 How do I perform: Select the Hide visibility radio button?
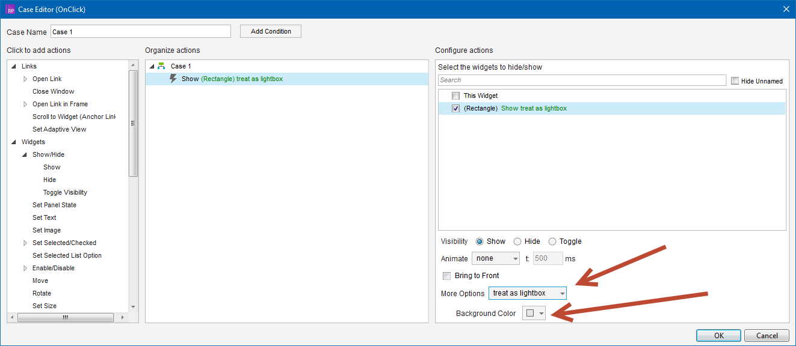click(517, 241)
